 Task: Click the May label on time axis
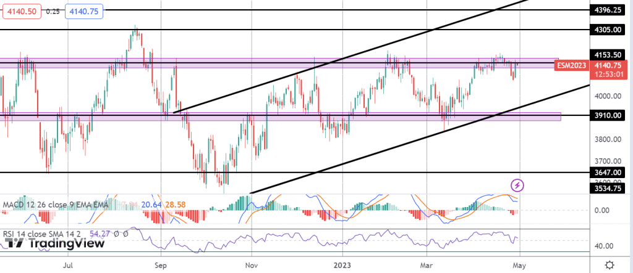tap(520, 264)
